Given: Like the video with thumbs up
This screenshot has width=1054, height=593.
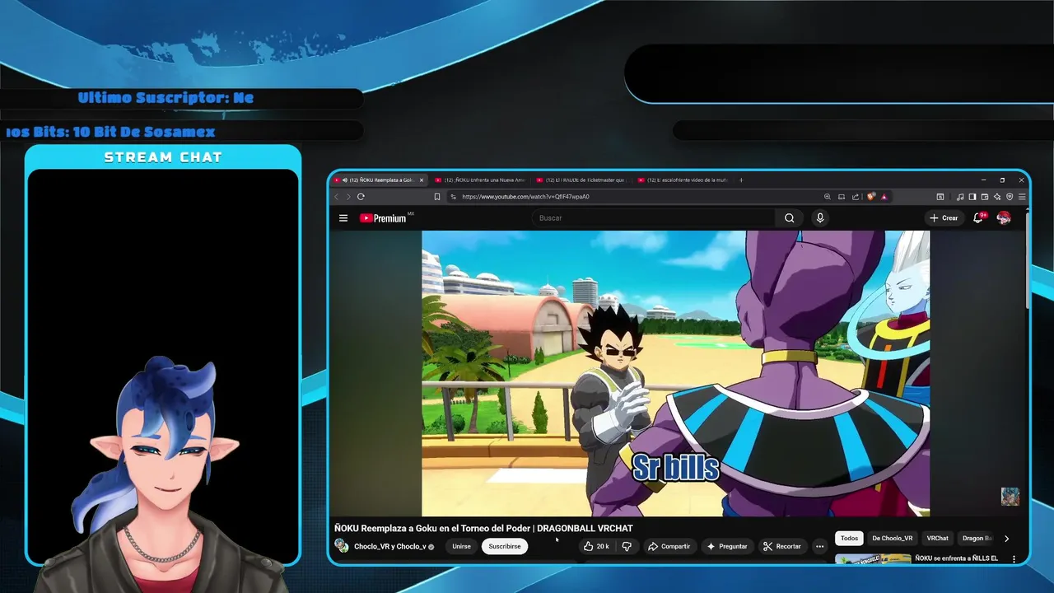Looking at the screenshot, I should tap(596, 546).
